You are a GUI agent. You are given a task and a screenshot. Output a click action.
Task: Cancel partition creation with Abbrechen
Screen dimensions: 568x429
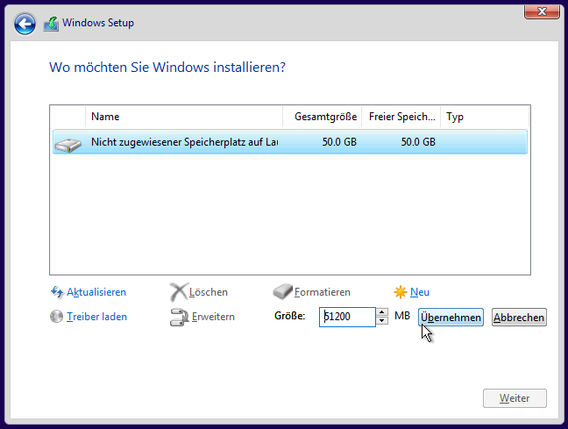[x=519, y=318]
